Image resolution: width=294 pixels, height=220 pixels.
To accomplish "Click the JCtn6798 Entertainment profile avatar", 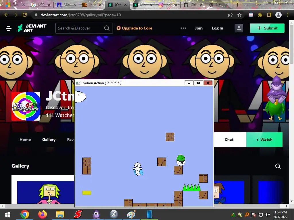I will [26, 106].
